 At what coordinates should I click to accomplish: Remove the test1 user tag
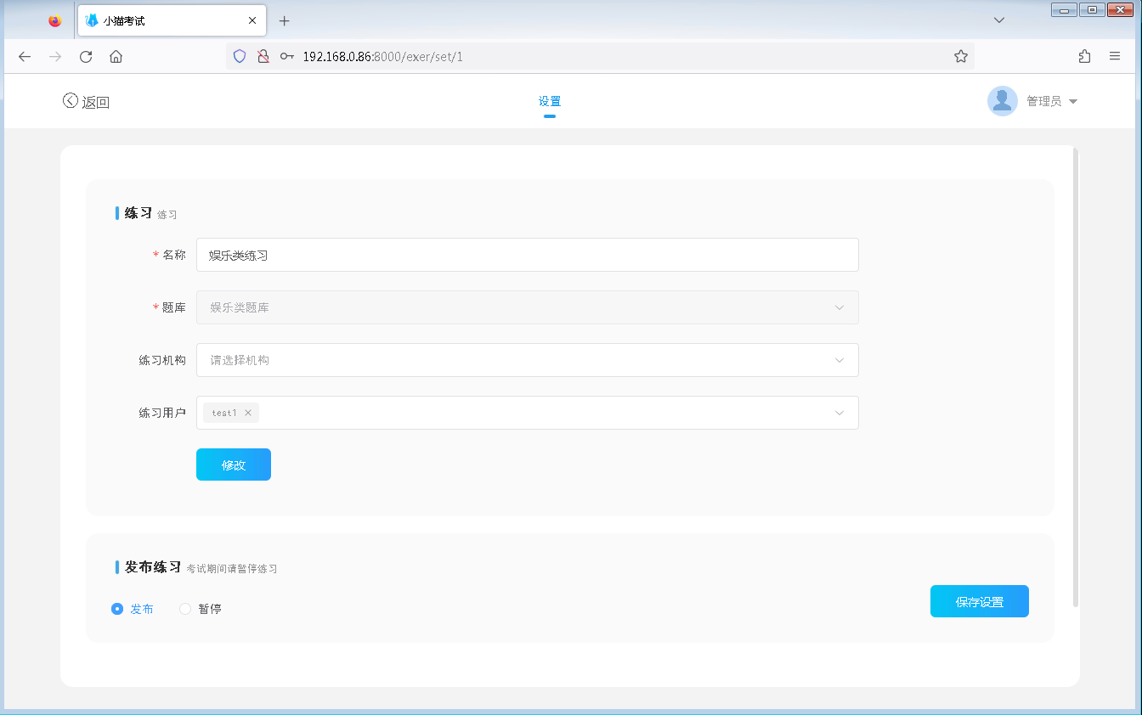(x=248, y=413)
